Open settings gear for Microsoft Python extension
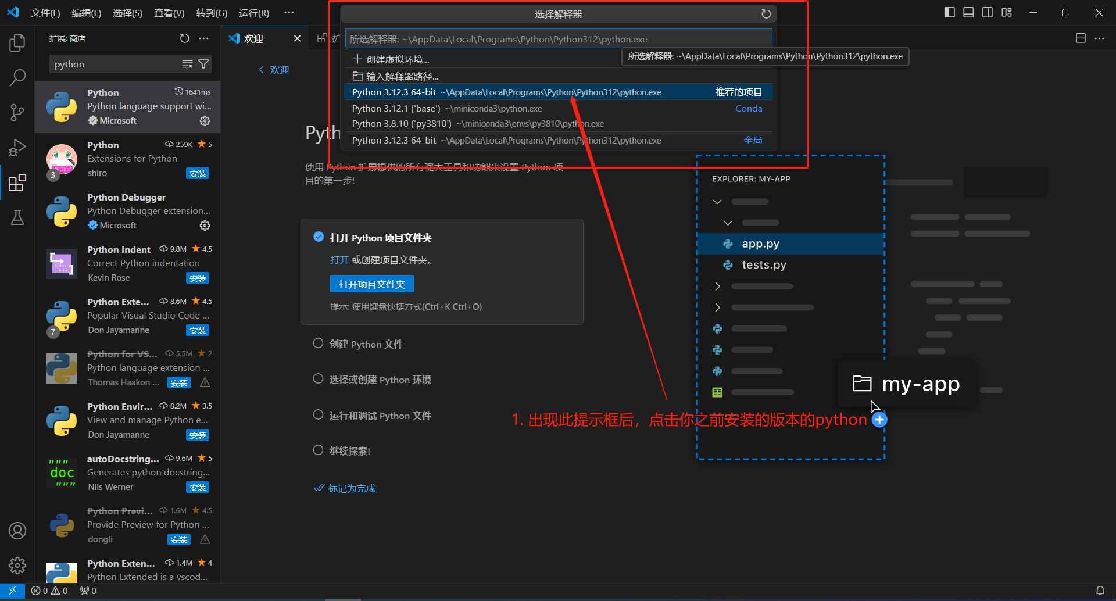The width and height of the screenshot is (1116, 601). pyautogui.click(x=205, y=121)
